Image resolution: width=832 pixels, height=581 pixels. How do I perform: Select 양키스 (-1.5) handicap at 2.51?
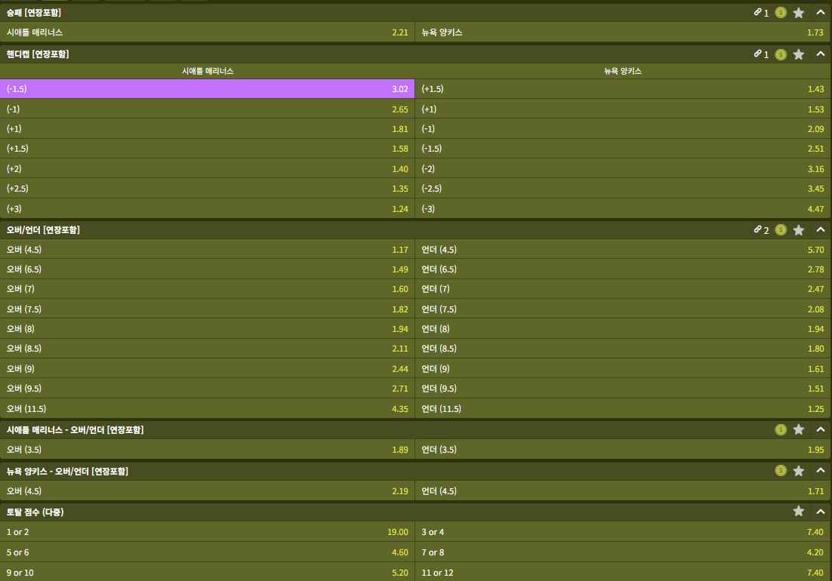coord(623,149)
